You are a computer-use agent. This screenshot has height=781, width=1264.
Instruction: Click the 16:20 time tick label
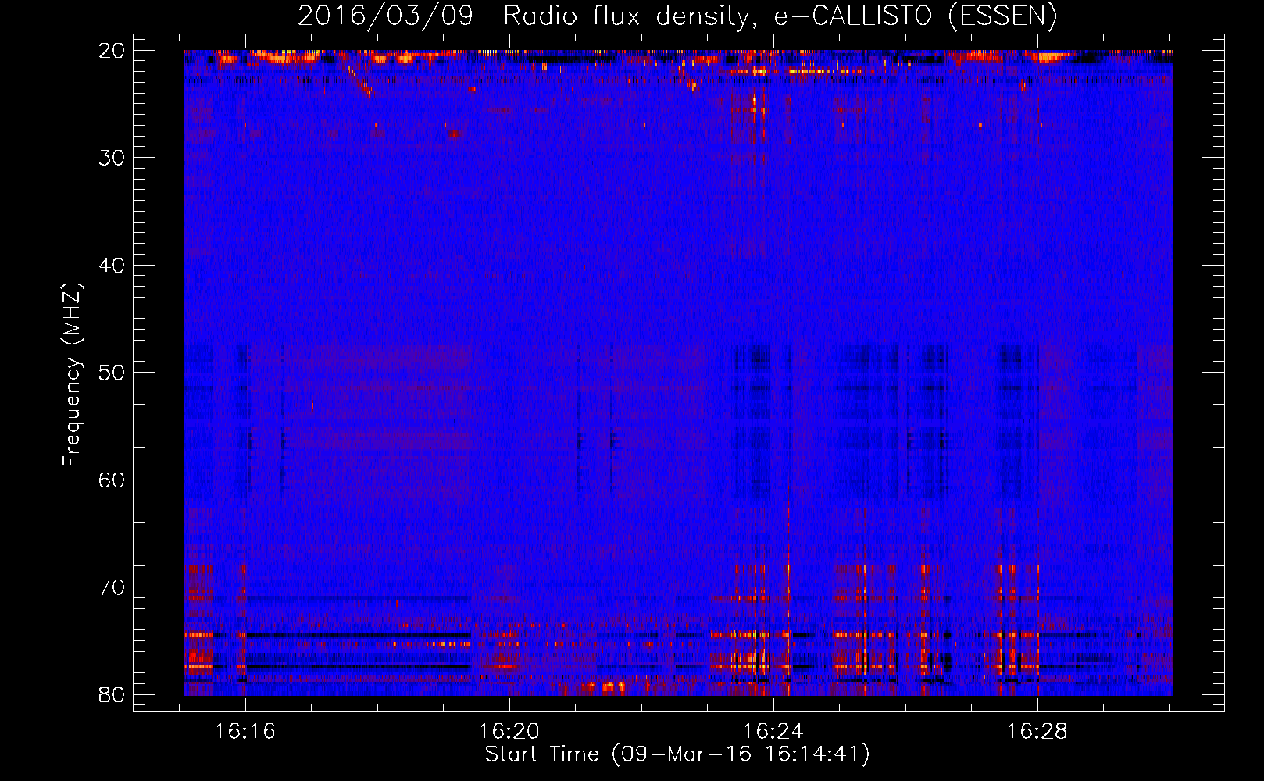click(x=509, y=732)
